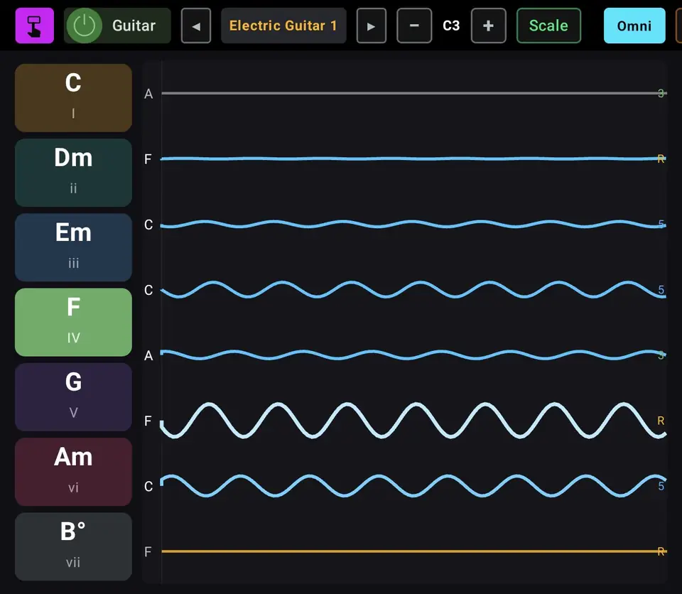682x594 pixels.
Task: Select the G chord pad
Action: [73, 397]
